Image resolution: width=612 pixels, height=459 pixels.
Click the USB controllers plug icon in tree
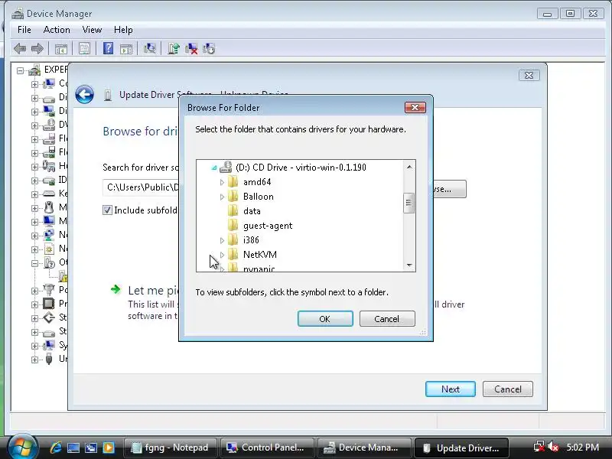point(49,359)
